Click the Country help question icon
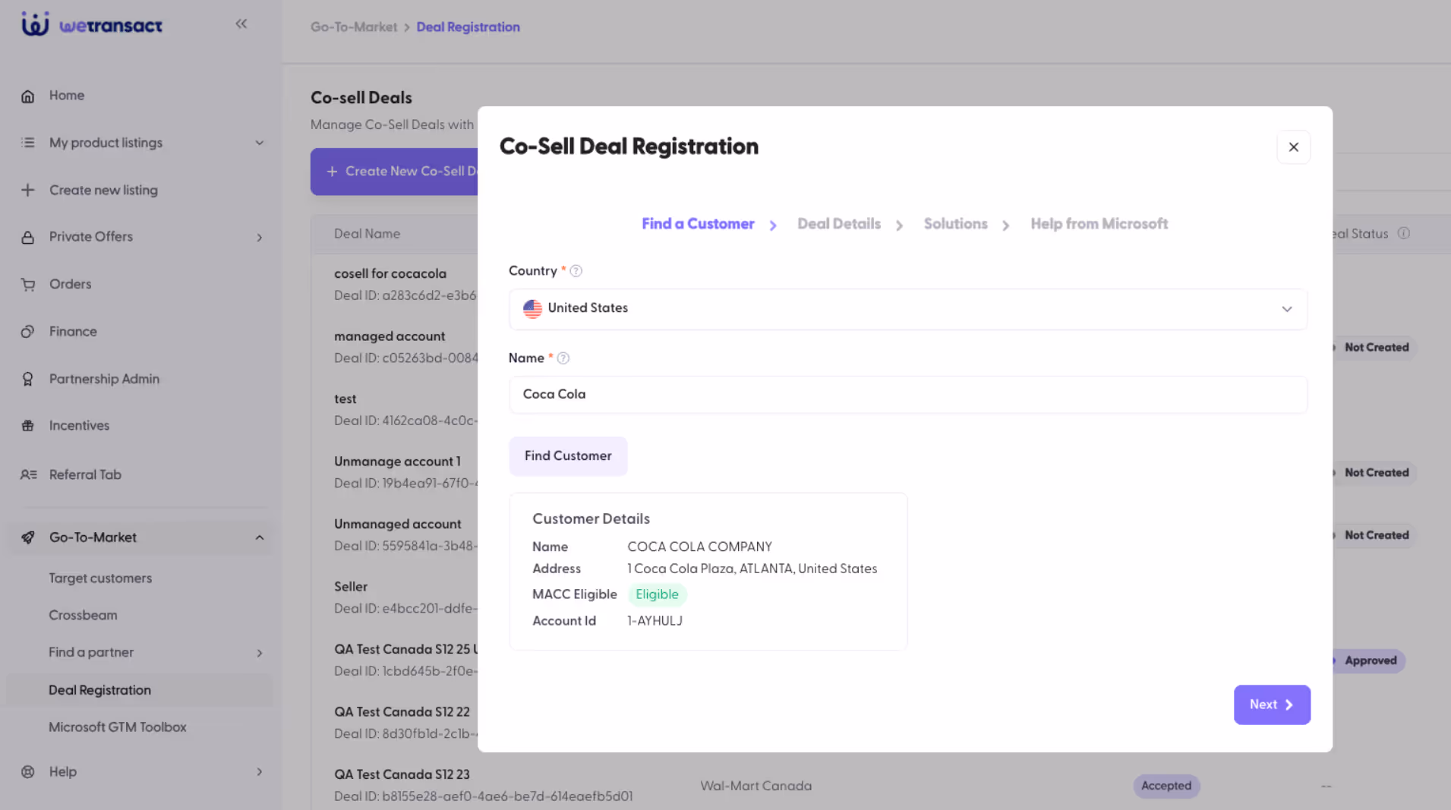This screenshot has height=810, width=1451. pos(576,271)
